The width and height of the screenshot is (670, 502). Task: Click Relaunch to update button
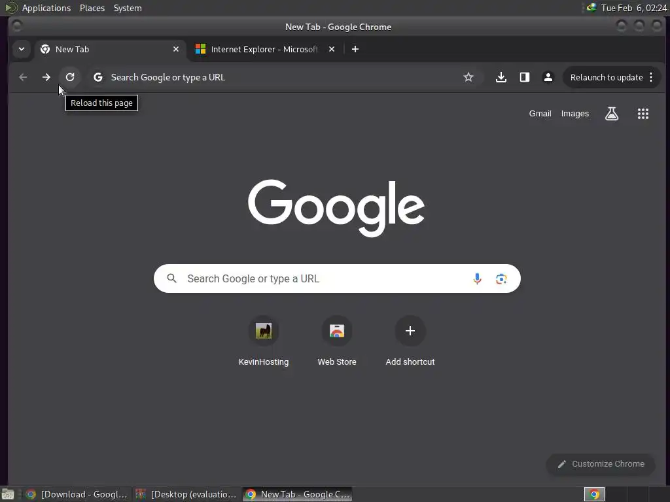[x=607, y=77]
